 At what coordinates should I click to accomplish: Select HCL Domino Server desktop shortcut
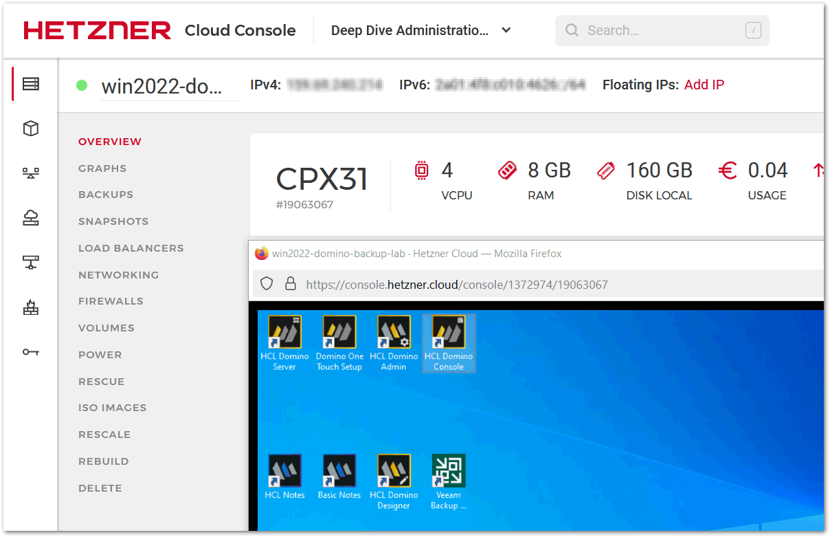(x=284, y=343)
